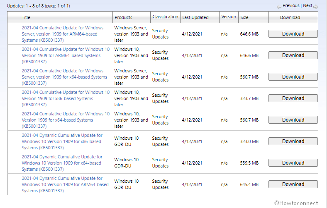Sort by Products column header

123,17
